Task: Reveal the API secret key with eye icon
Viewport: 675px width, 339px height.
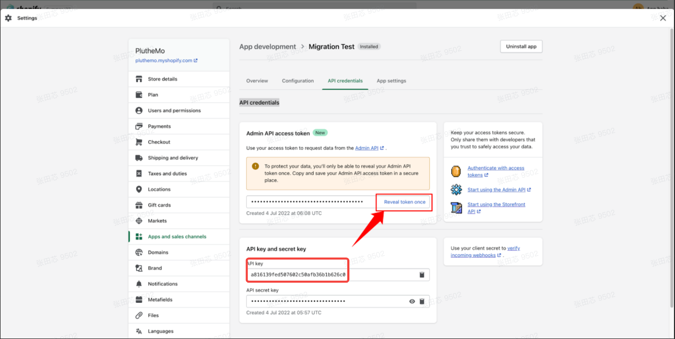Action: tap(412, 301)
